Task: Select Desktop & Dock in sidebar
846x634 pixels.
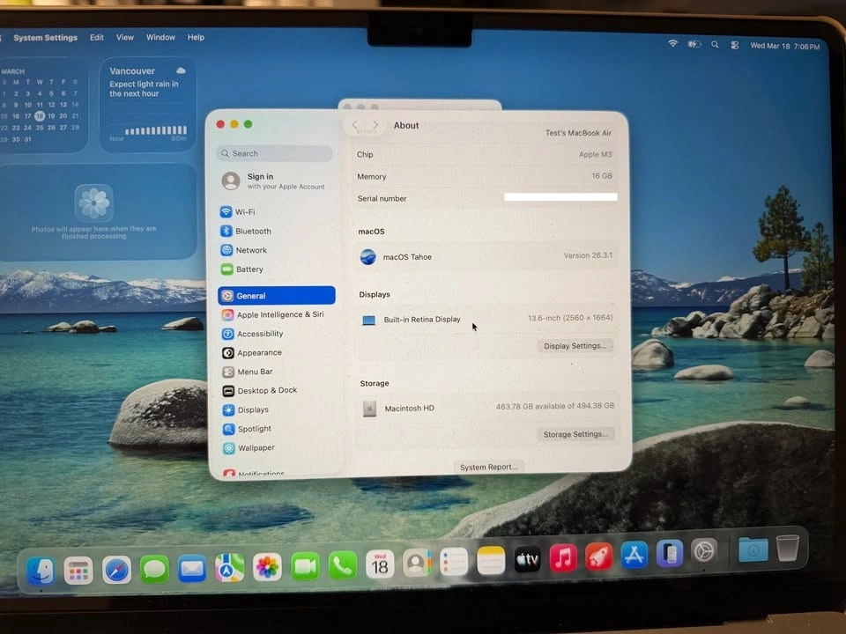Action: [266, 391]
